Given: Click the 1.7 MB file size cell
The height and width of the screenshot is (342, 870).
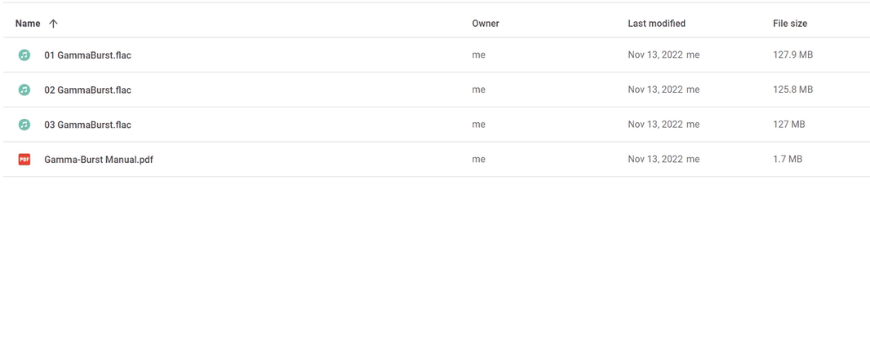Looking at the screenshot, I should 788,160.
